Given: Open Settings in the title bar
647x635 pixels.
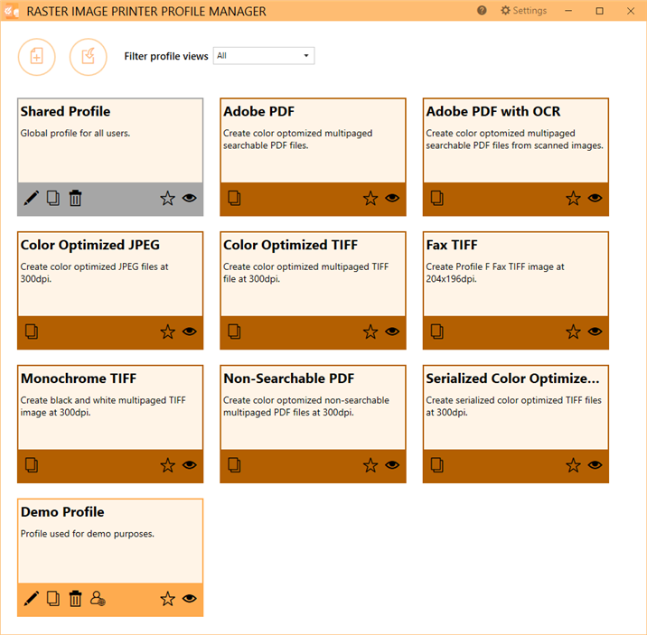Looking at the screenshot, I should coord(523,11).
